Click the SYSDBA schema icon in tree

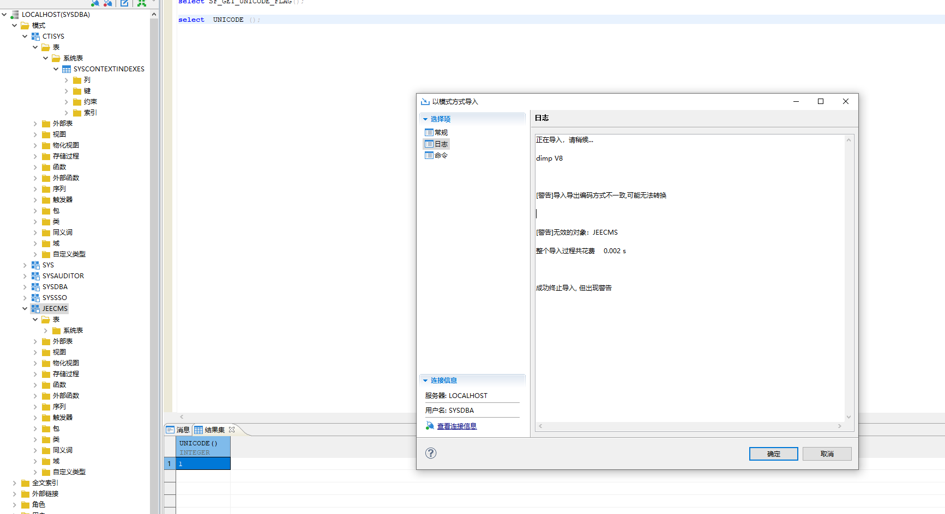click(35, 287)
